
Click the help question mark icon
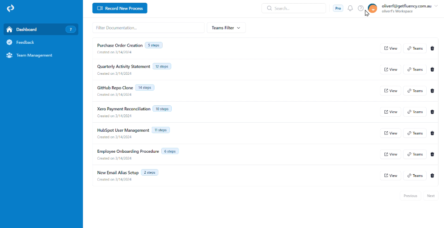coord(361,8)
